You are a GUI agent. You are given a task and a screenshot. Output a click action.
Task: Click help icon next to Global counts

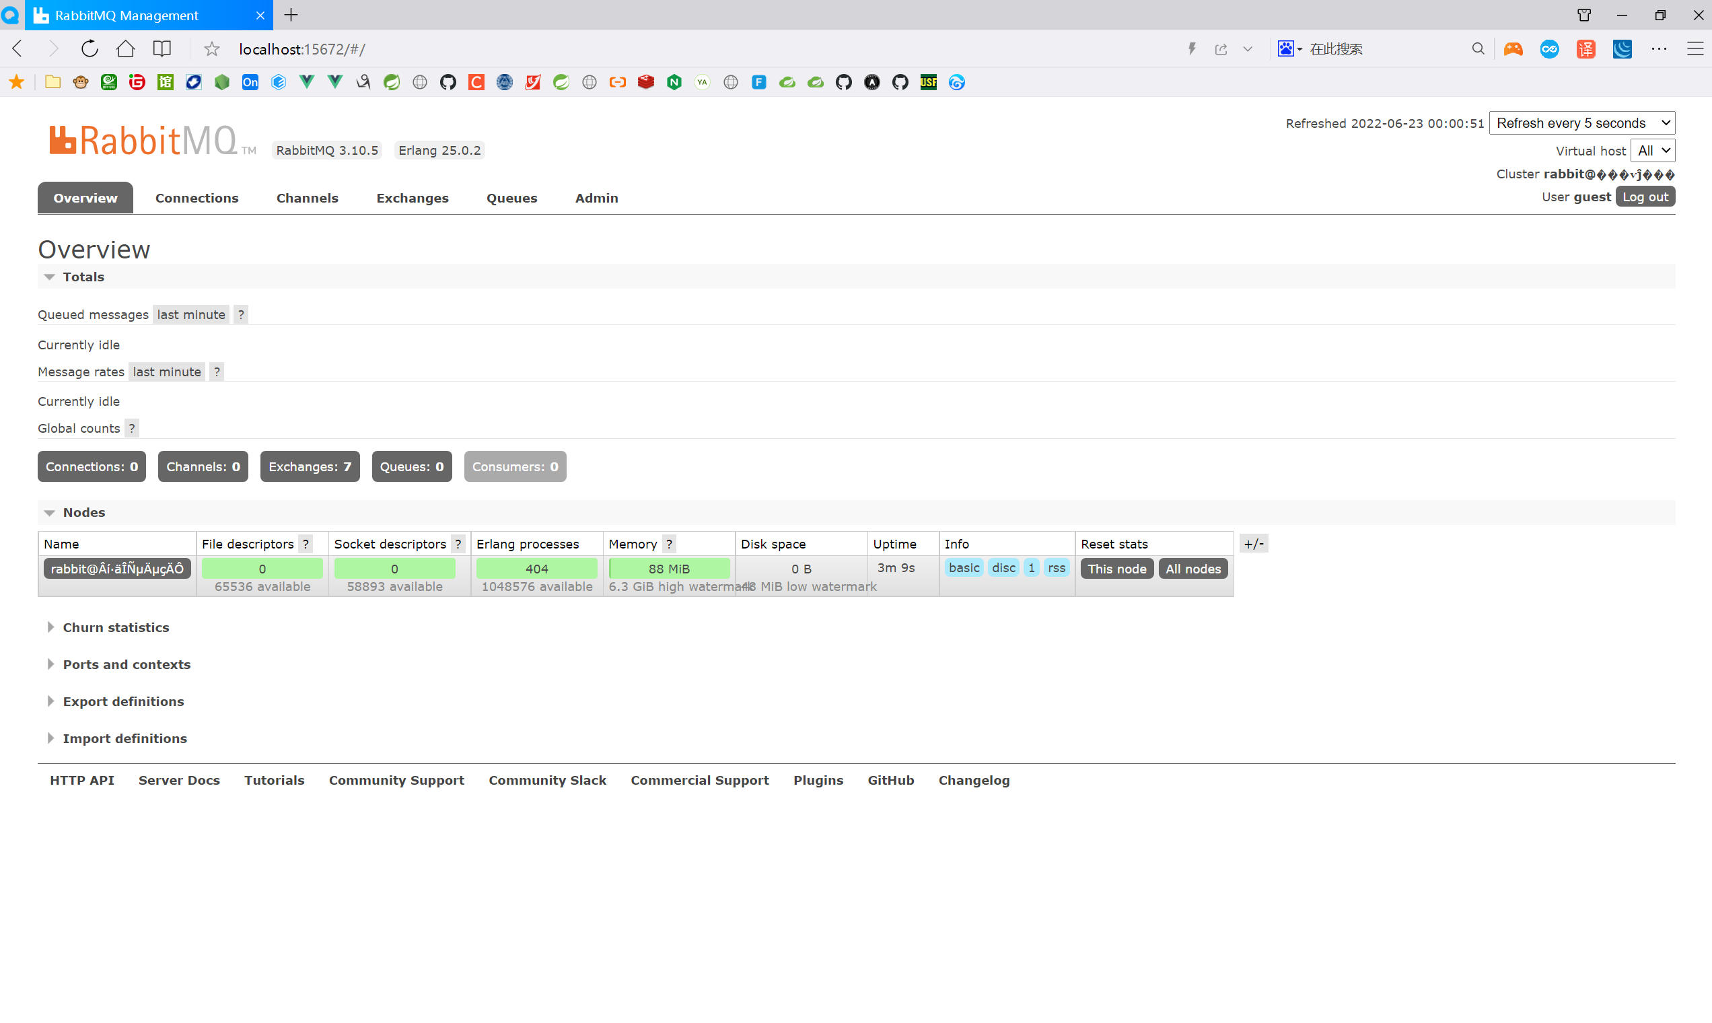pyautogui.click(x=132, y=429)
